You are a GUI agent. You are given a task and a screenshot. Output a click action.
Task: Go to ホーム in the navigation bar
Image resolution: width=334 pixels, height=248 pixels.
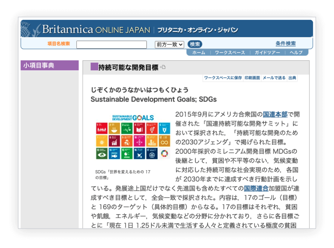pos(199,53)
